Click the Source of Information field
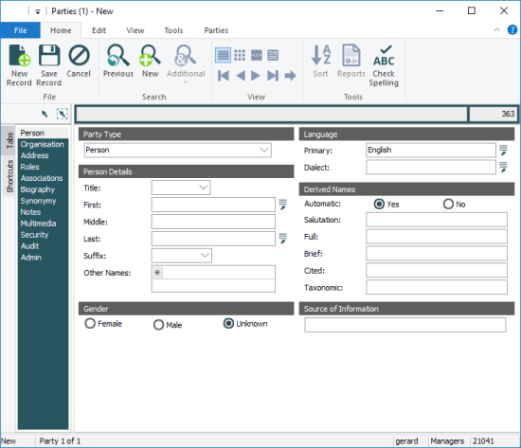This screenshot has height=448, width=521. click(405, 325)
